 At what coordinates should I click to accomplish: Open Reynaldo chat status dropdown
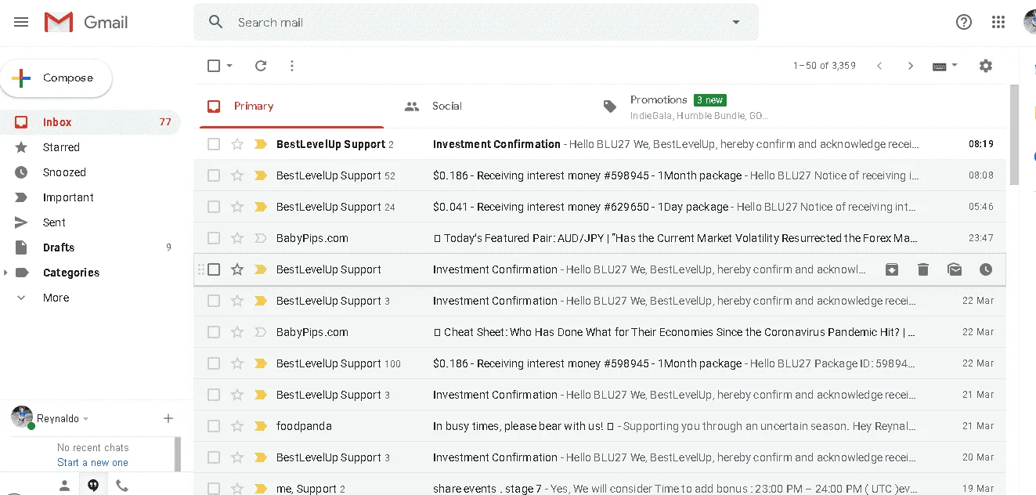pos(85,419)
